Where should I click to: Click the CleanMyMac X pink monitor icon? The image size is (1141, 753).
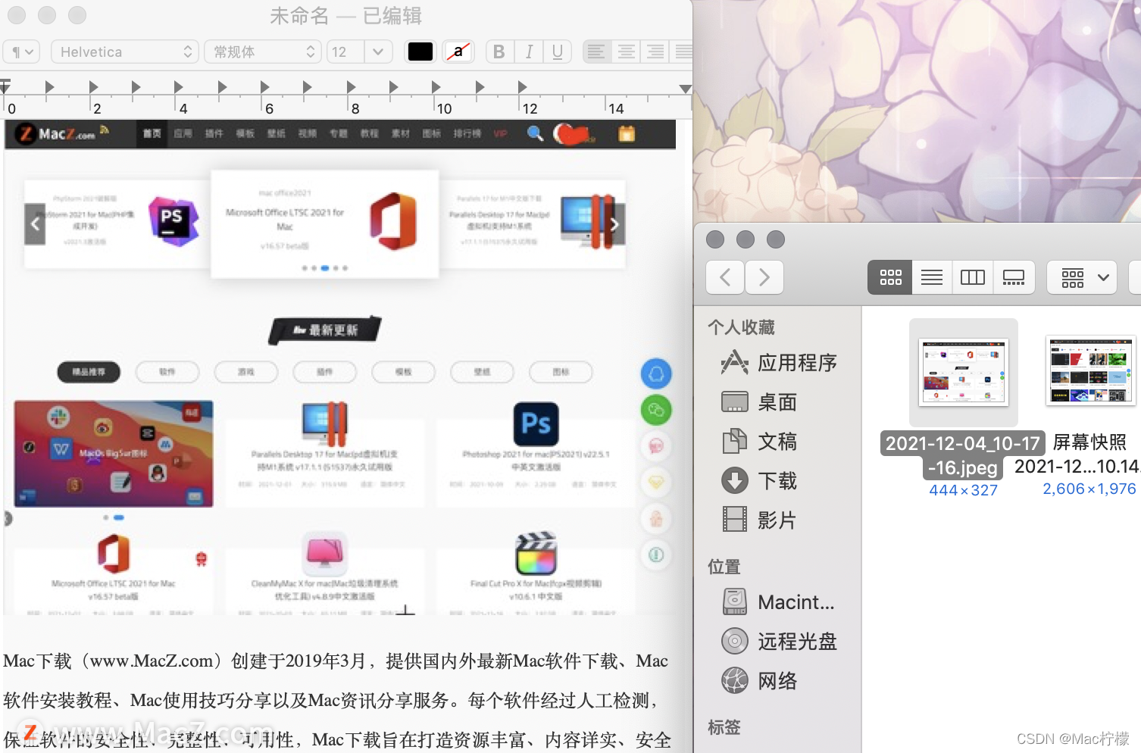point(325,553)
